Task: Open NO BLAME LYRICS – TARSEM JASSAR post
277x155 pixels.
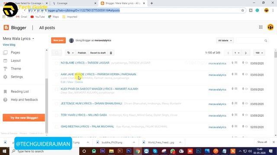Action: tap(85, 63)
